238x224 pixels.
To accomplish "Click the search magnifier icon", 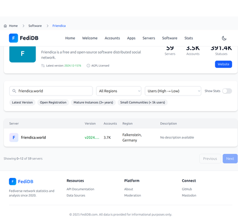I will pos(14,91).
